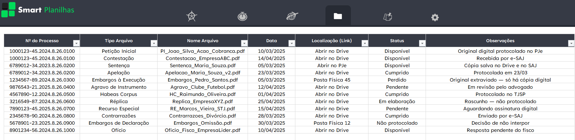Viewport: 575px width, 140px height.
Task: Click the Smart Planilhas logo
Action: [38, 10]
